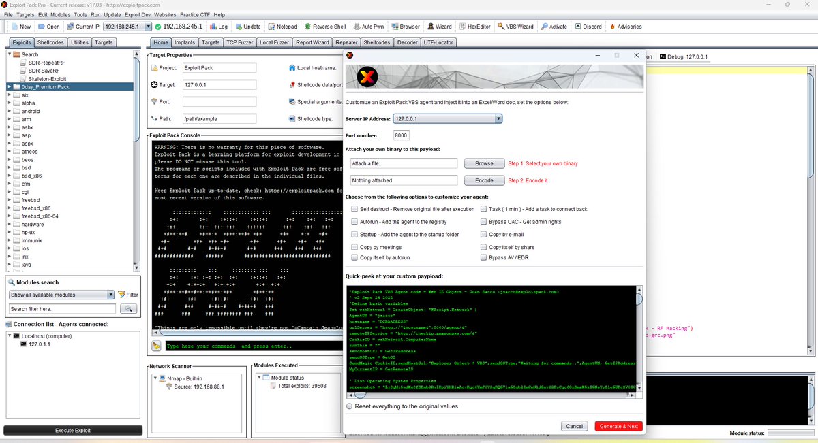This screenshot has width=818, height=443.
Task: Switch to the Report Wizard tab
Action: click(312, 42)
